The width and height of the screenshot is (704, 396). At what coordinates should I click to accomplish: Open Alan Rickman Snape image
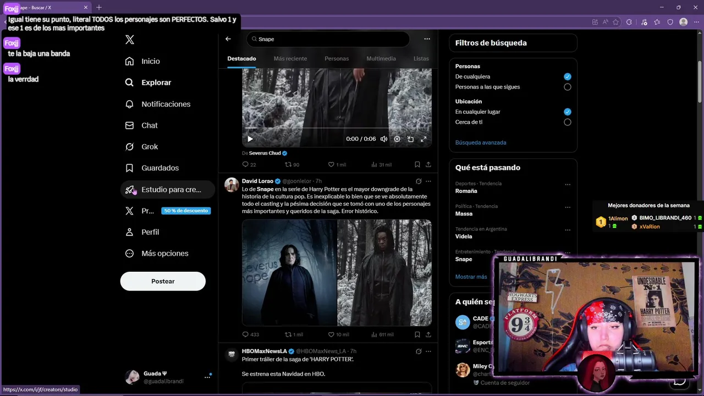(289, 273)
